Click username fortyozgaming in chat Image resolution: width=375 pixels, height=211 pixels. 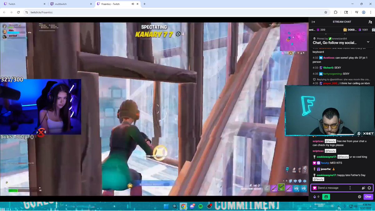[x=332, y=74]
